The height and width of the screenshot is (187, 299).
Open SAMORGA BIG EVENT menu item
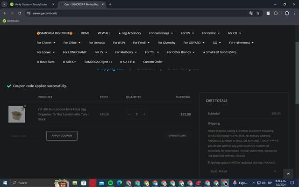coord(55,33)
